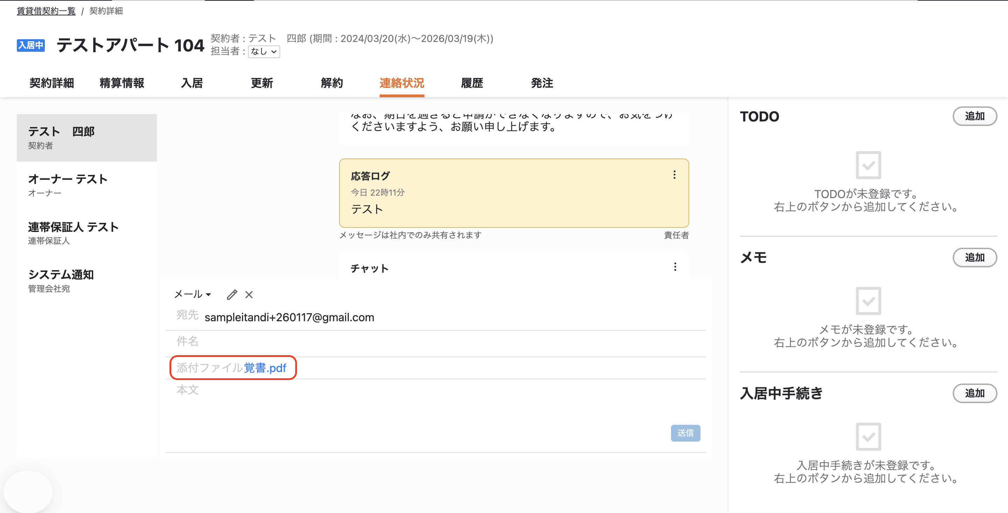
Task: Select contact 連帯保証人 テスト
Action: pos(87,233)
